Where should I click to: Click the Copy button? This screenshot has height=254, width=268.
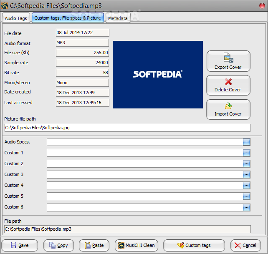coord(58,246)
